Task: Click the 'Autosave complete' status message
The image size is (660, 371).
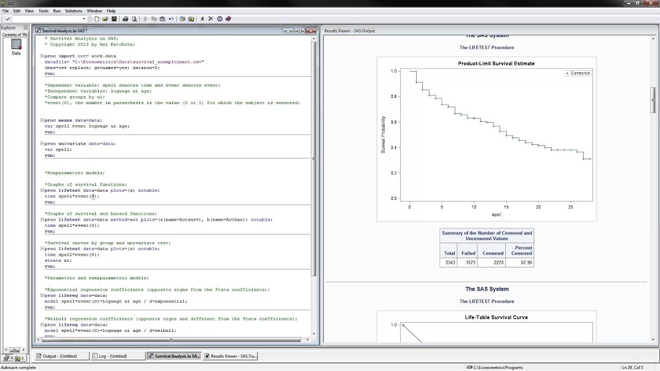Action: point(18,367)
